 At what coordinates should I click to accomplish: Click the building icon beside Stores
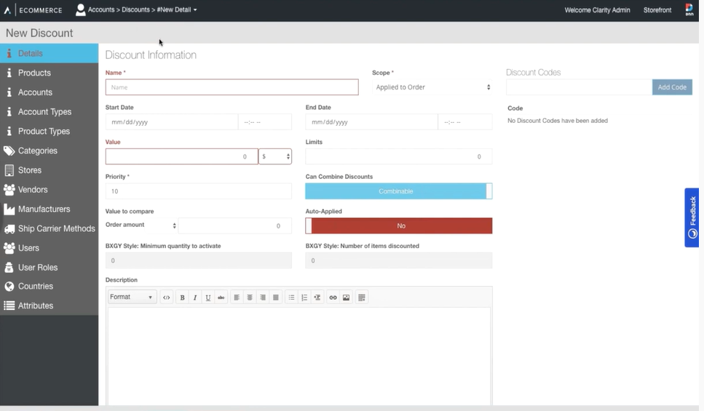[9, 170]
